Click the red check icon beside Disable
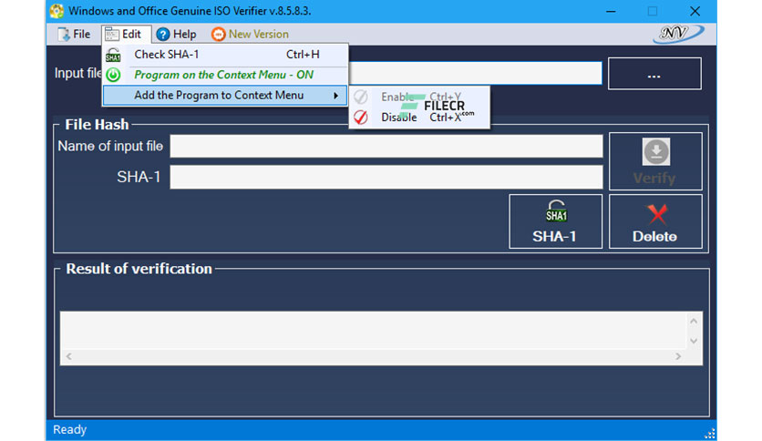 coord(361,117)
